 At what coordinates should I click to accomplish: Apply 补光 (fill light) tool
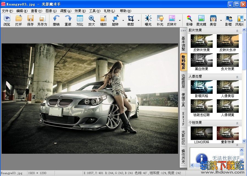tap(160, 21)
